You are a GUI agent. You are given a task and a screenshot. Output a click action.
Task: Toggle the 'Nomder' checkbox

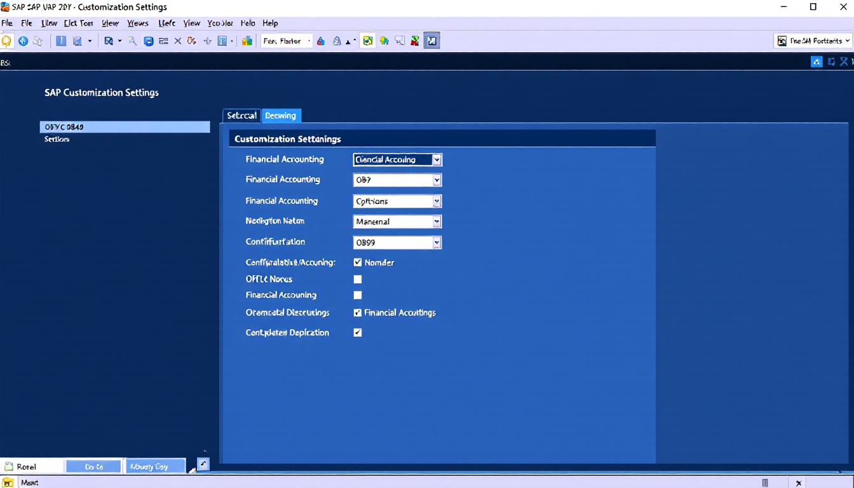pos(358,262)
